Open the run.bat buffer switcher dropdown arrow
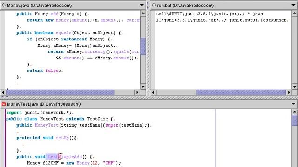 [x=293, y=5]
